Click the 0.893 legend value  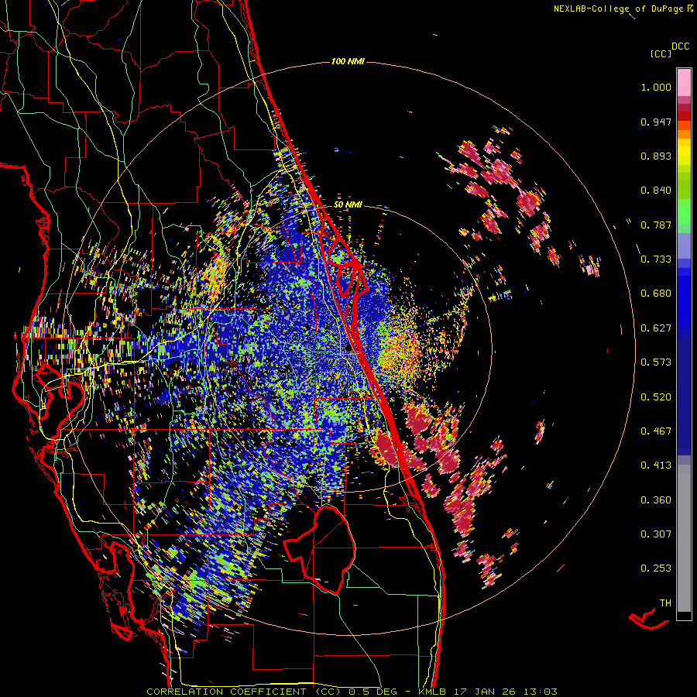tap(656, 156)
